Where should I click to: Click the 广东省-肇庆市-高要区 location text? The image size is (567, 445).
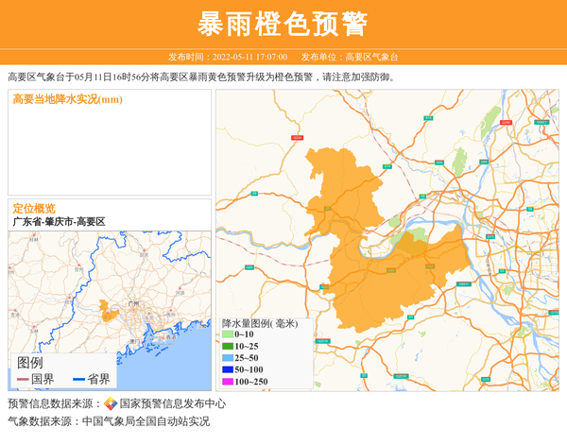point(59,222)
